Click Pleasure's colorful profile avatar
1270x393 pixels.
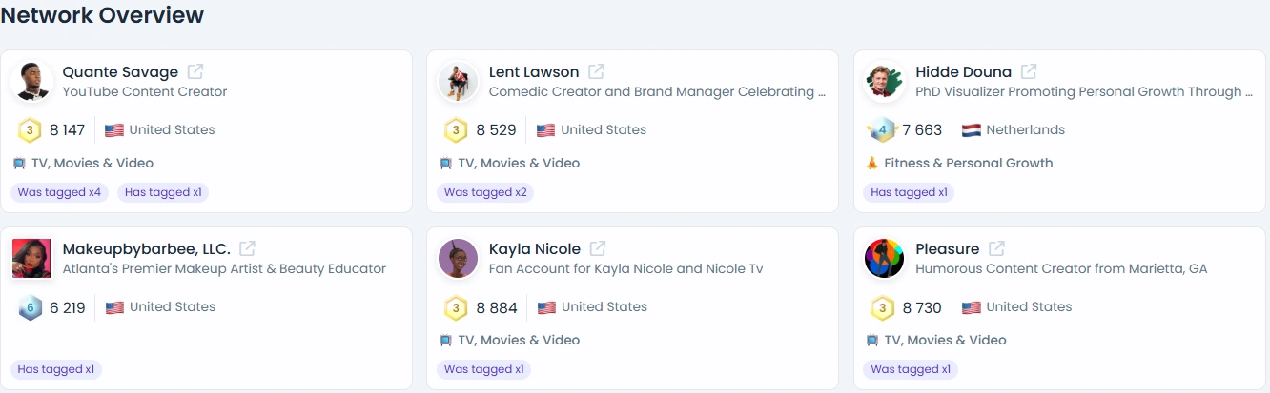click(x=884, y=259)
